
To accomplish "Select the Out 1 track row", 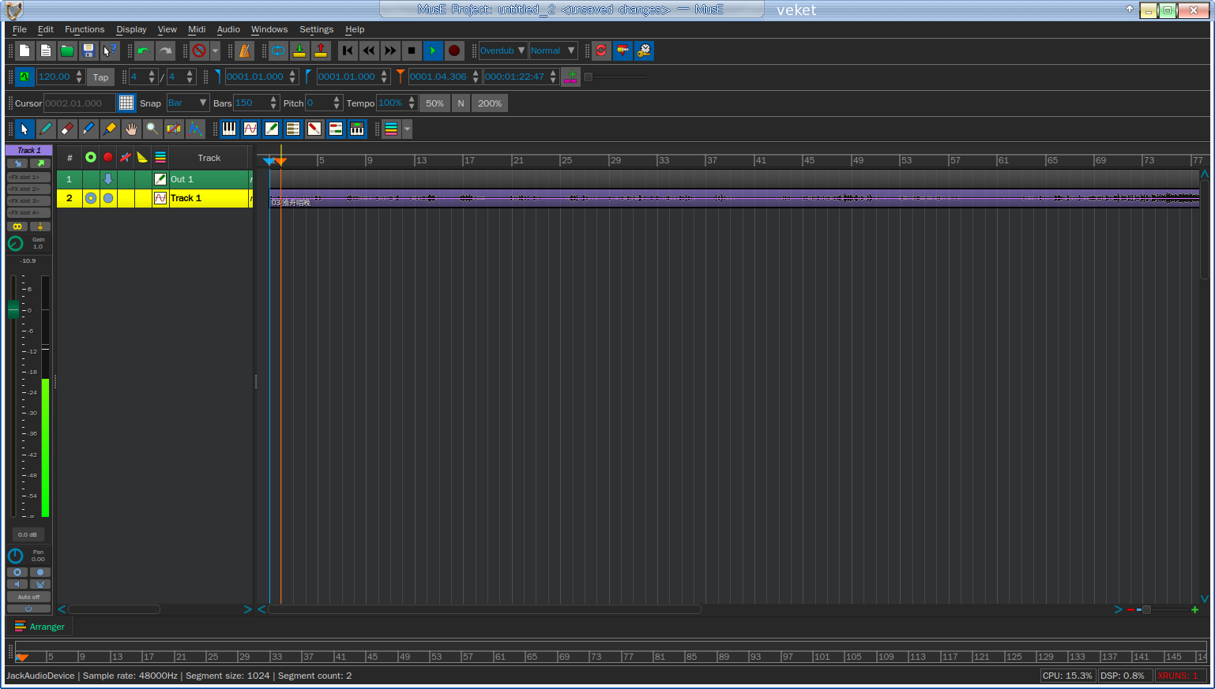I will tap(154, 179).
